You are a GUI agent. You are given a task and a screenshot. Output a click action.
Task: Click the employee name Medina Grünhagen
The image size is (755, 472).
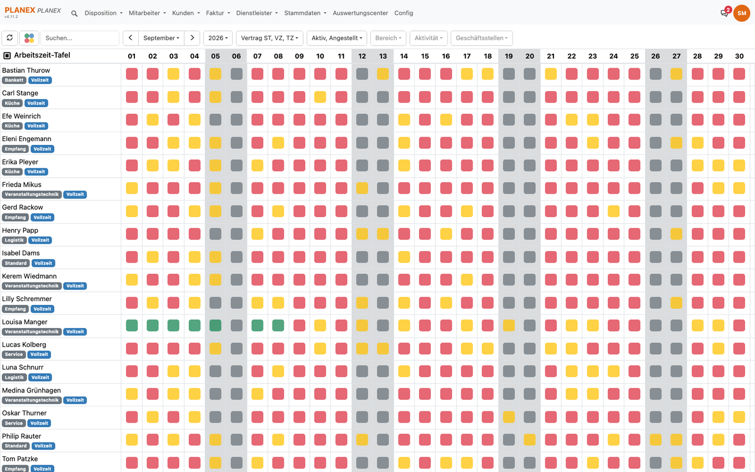click(x=32, y=390)
